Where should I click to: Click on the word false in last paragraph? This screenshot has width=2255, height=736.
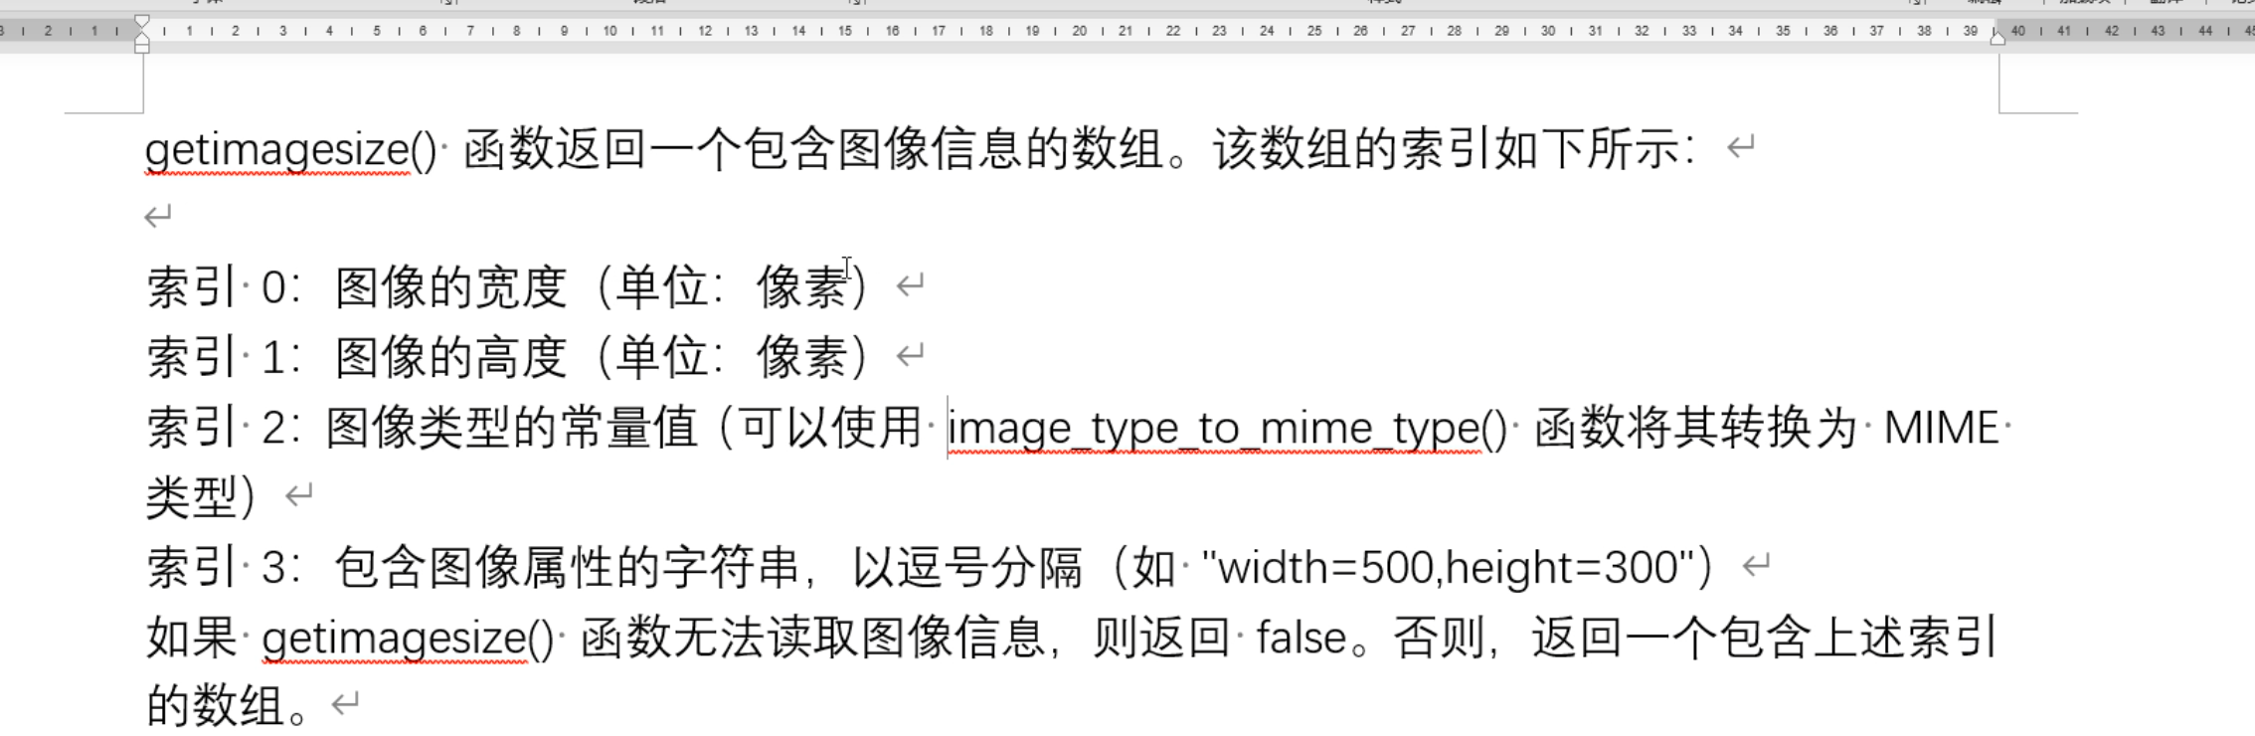pyautogui.click(x=1301, y=638)
